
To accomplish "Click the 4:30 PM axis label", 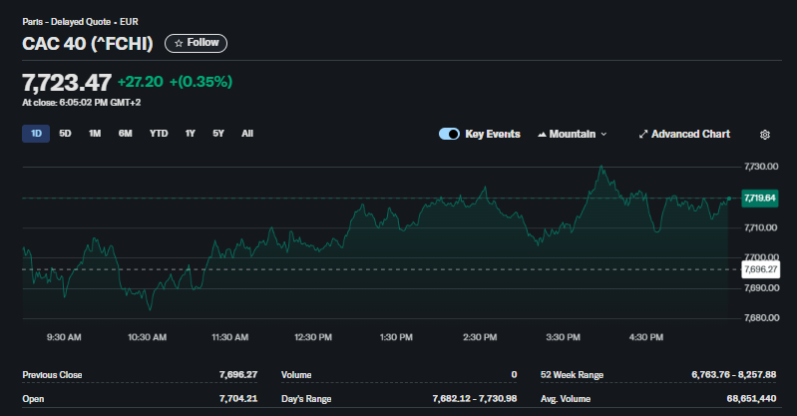I will coord(646,337).
